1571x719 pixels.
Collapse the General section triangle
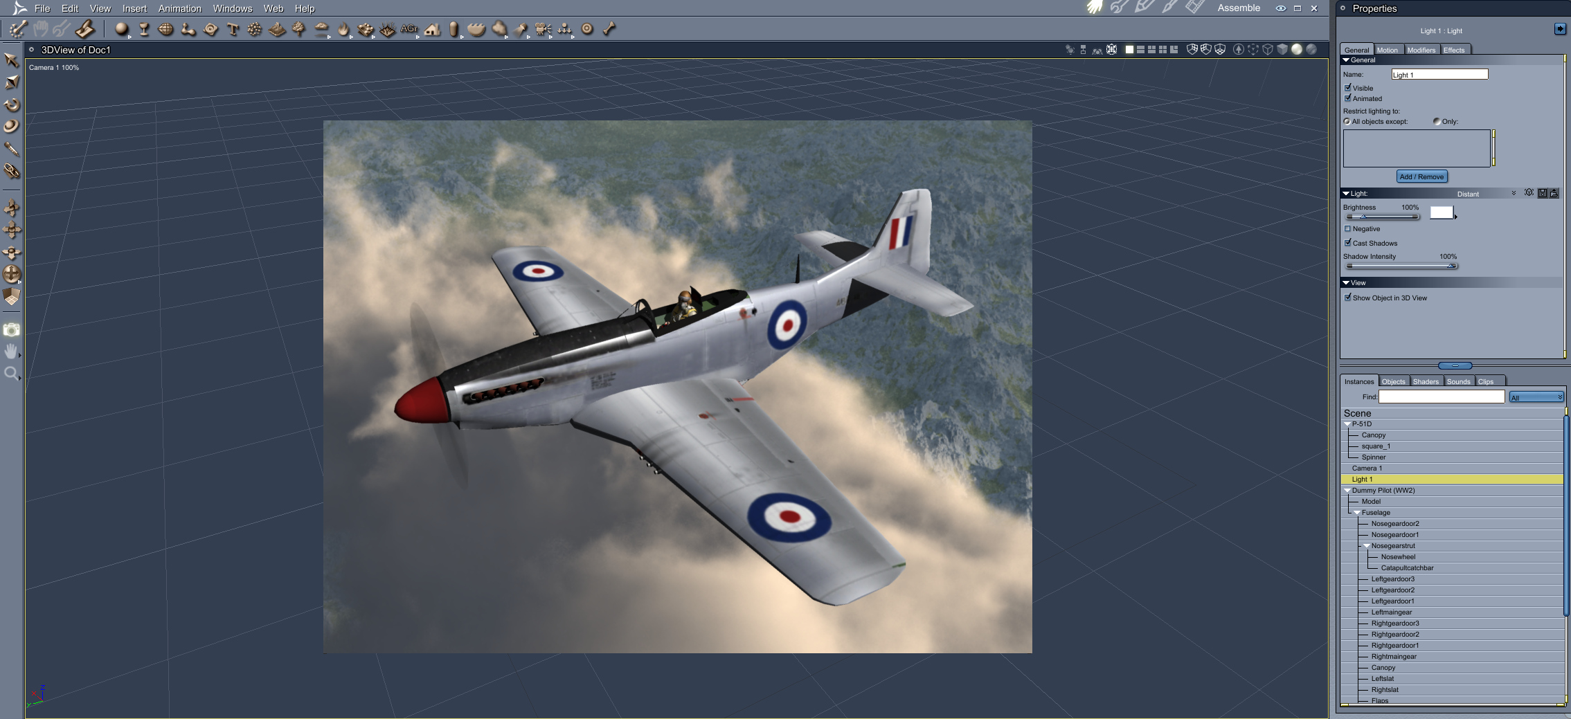pos(1346,60)
